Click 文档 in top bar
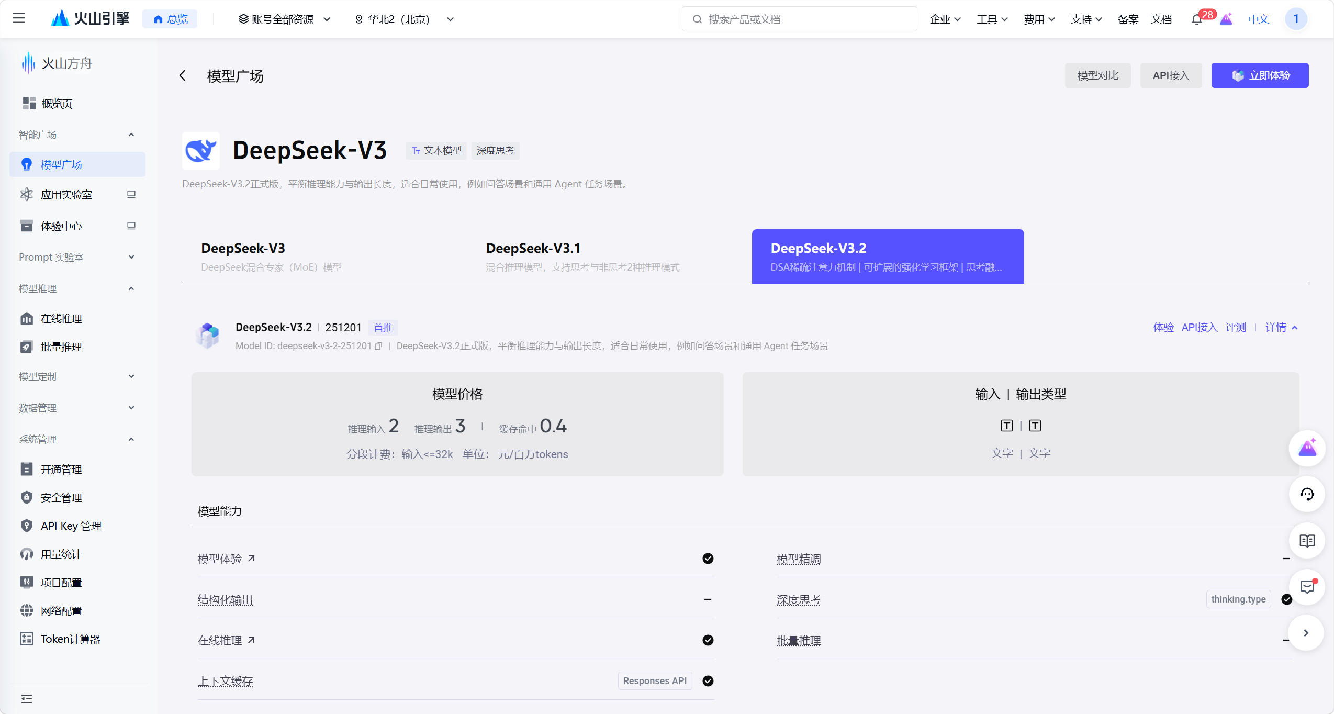The image size is (1334, 714). coord(1161,19)
